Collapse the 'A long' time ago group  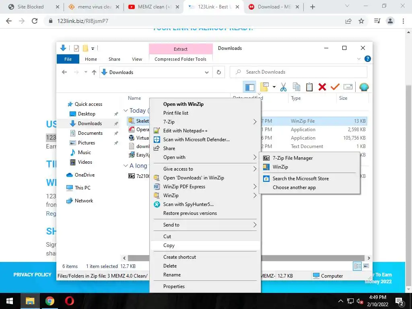click(126, 166)
